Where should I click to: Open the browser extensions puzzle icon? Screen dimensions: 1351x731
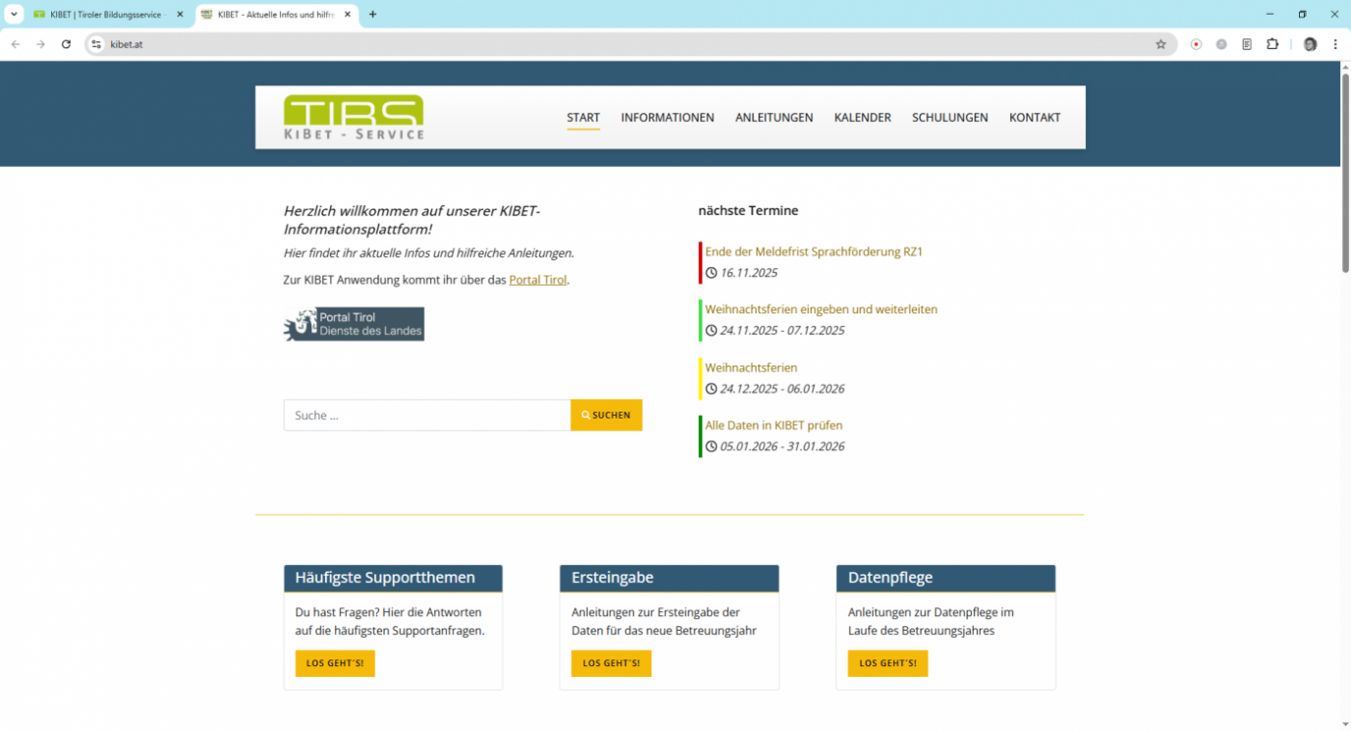tap(1272, 44)
